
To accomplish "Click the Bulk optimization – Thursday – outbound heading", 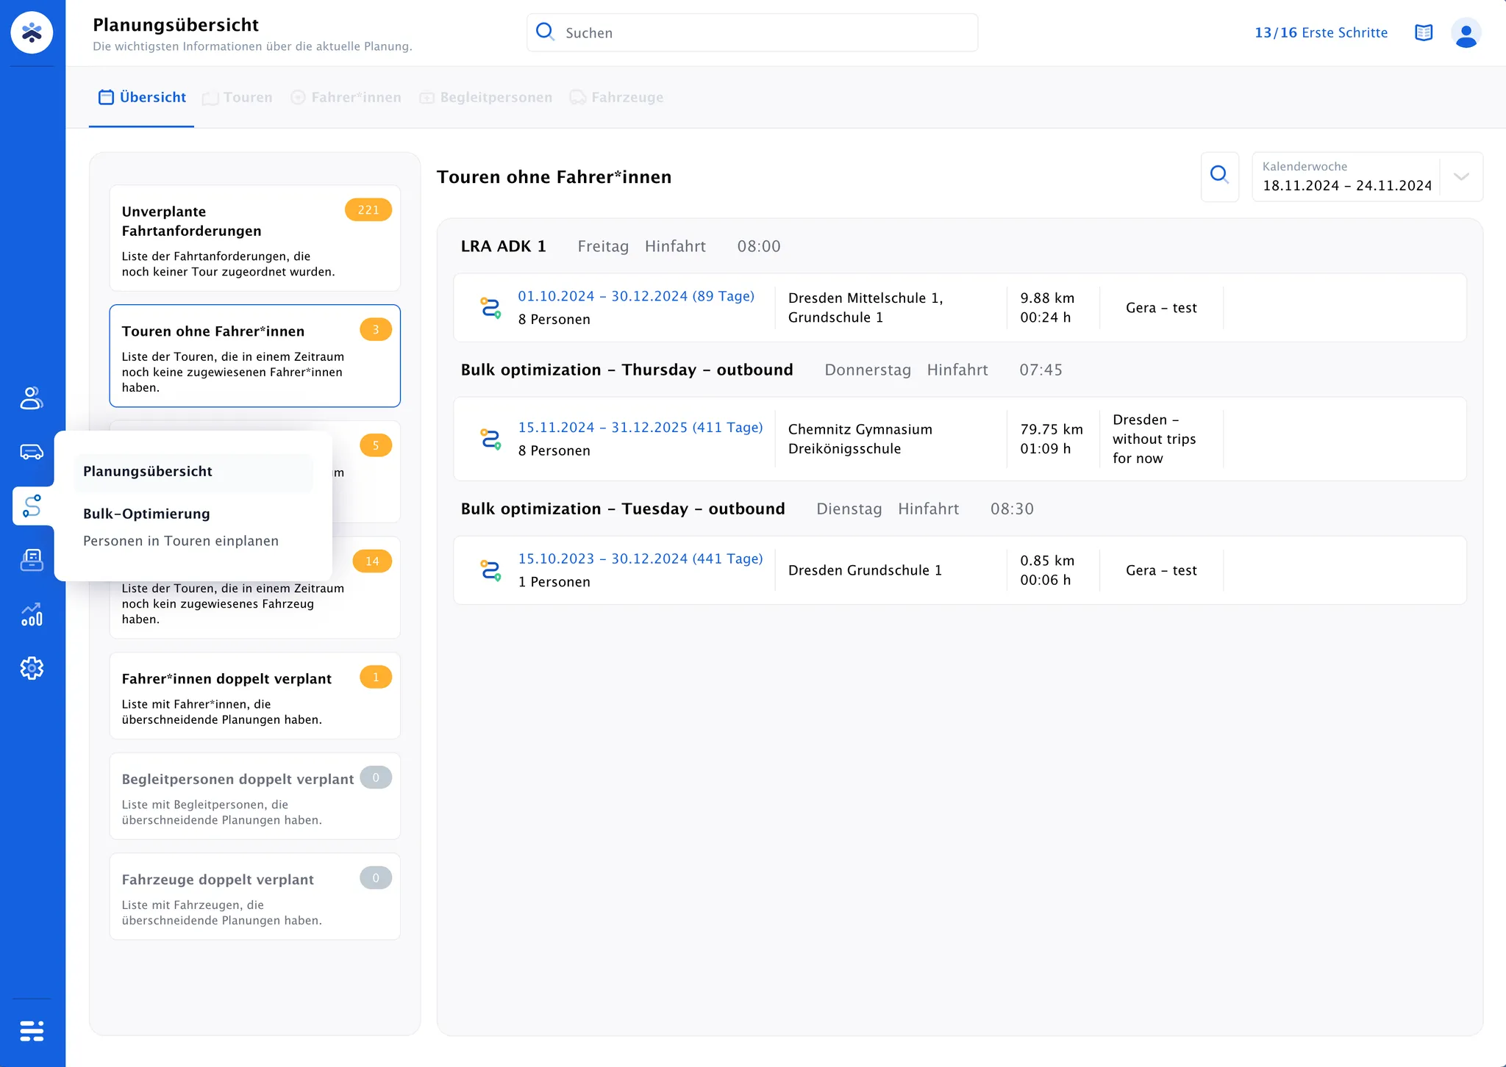I will [x=627, y=370].
